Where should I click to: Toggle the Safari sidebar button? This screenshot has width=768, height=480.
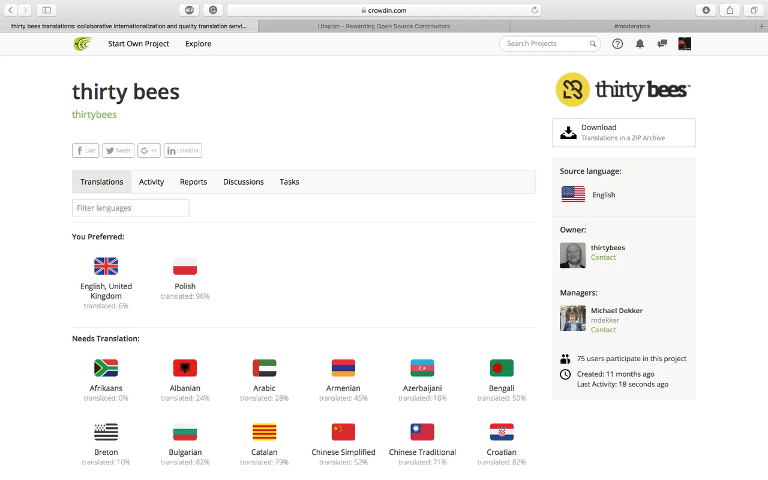click(x=46, y=10)
